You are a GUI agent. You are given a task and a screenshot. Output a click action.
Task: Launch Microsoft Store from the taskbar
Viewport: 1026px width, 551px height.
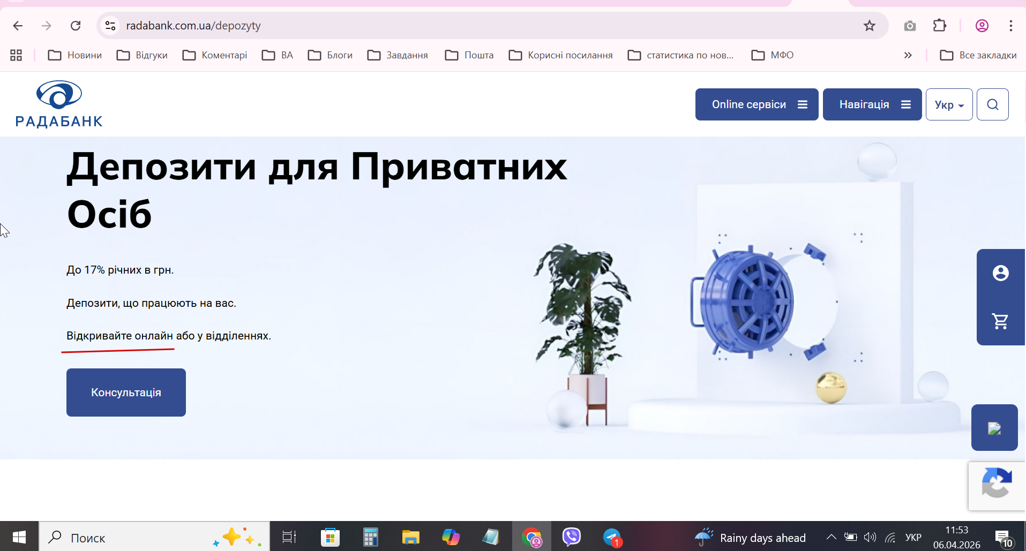pos(330,537)
